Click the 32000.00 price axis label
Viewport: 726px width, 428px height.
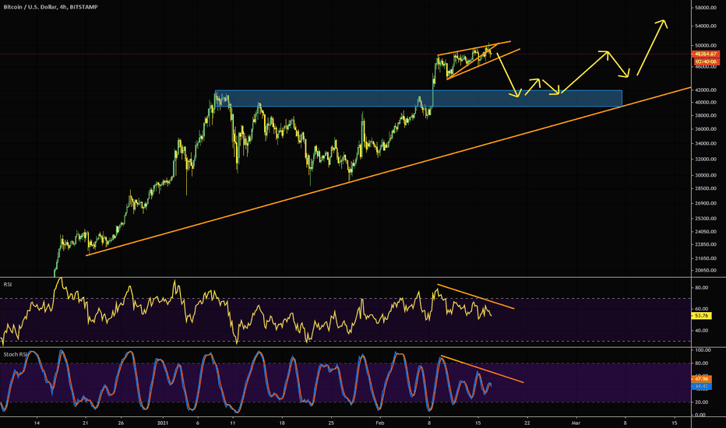(706, 159)
